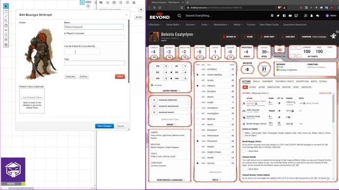Image resolution: width=339 pixels, height=190 pixels.
Task: Open the Roll20 Collections list tab icon
Action: click(x=127, y=3)
